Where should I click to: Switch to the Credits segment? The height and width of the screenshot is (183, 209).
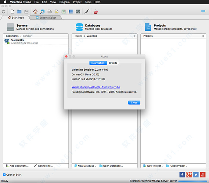(113, 63)
